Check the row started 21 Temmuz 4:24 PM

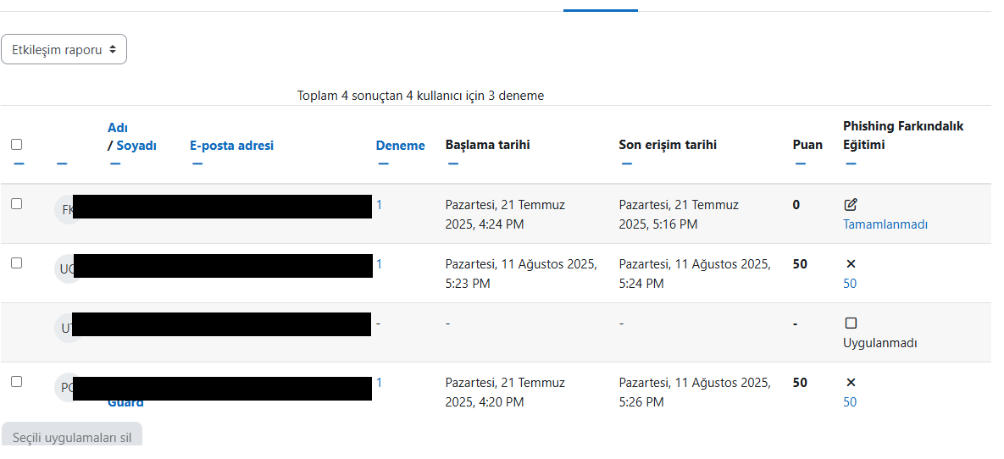pos(17,204)
